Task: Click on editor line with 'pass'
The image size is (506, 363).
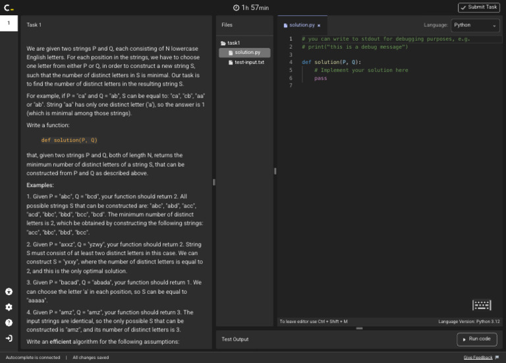Action: 320,78
